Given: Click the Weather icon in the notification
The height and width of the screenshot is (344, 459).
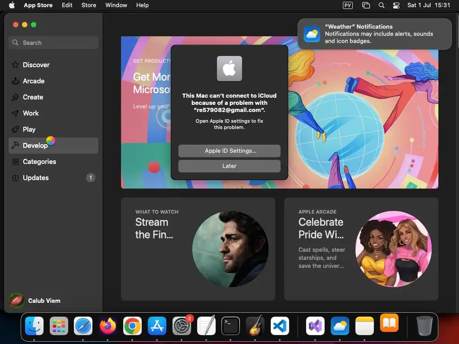Looking at the screenshot, I should point(312,34).
